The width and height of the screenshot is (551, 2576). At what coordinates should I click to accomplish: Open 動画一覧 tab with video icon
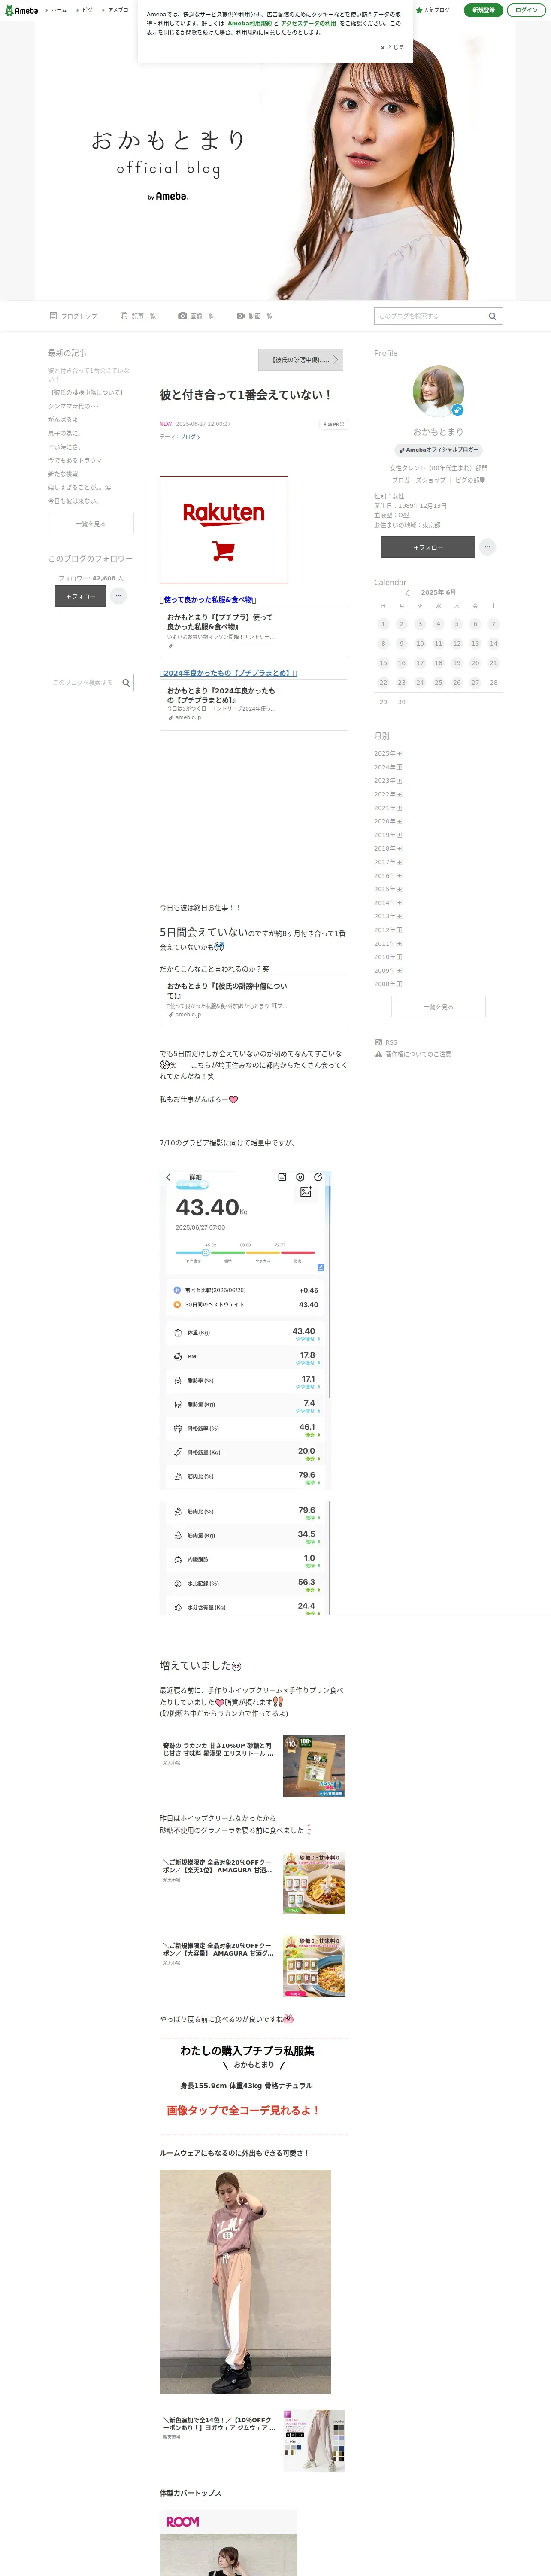pos(255,316)
